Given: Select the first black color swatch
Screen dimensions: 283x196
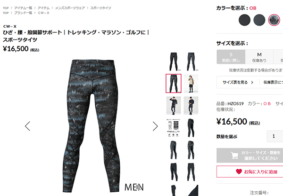Looking at the screenshot, I should tap(244, 20).
